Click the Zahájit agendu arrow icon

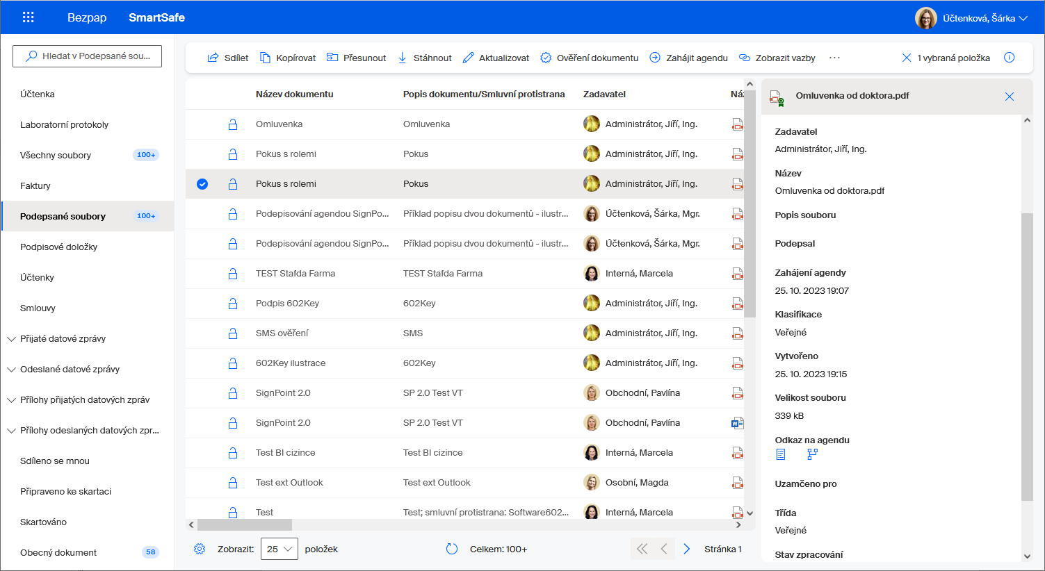point(655,58)
